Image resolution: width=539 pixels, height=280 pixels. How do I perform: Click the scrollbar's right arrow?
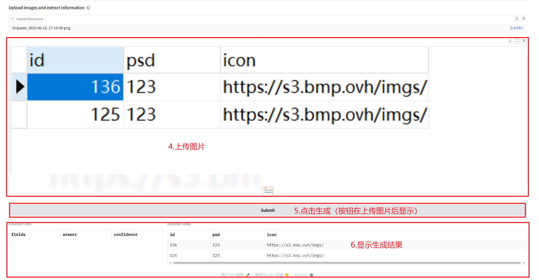click(x=524, y=263)
